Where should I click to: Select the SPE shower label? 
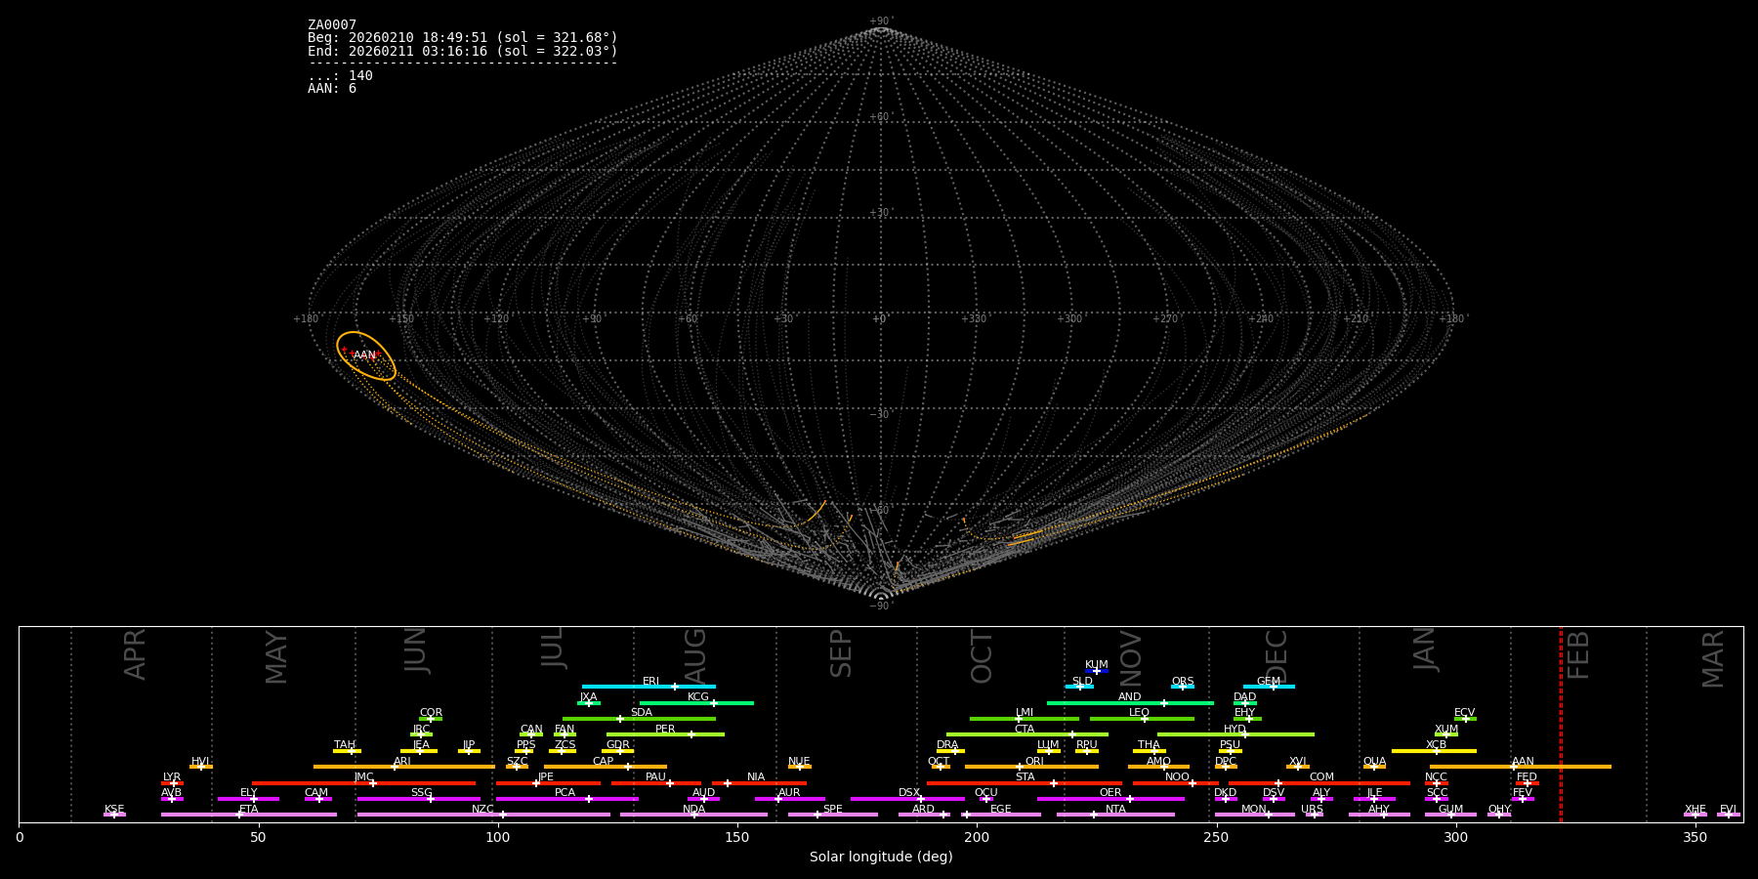pos(833,810)
